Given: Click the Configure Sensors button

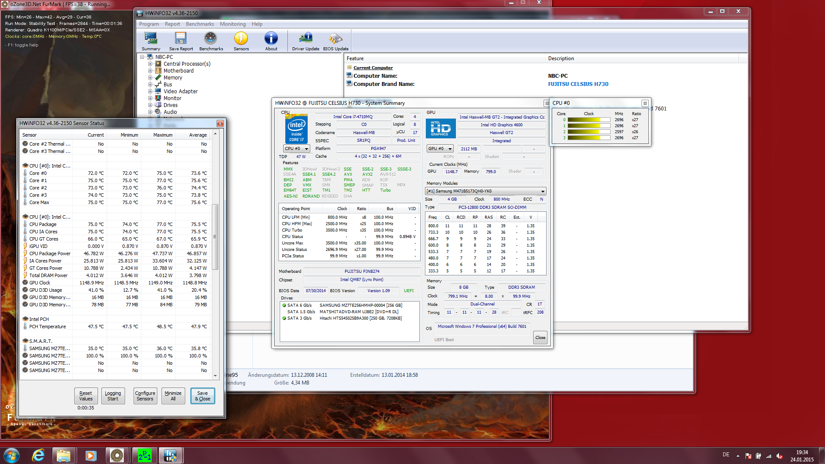Looking at the screenshot, I should [145, 396].
